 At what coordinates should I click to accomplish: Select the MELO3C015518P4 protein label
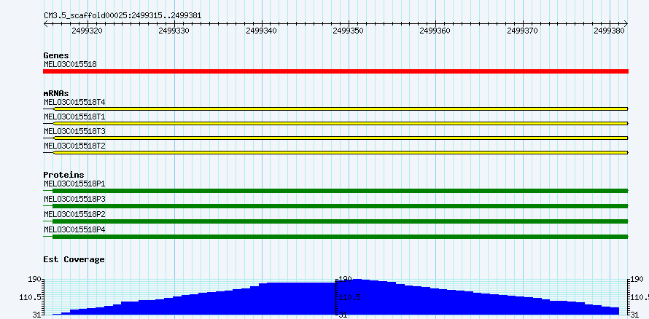[74, 229]
